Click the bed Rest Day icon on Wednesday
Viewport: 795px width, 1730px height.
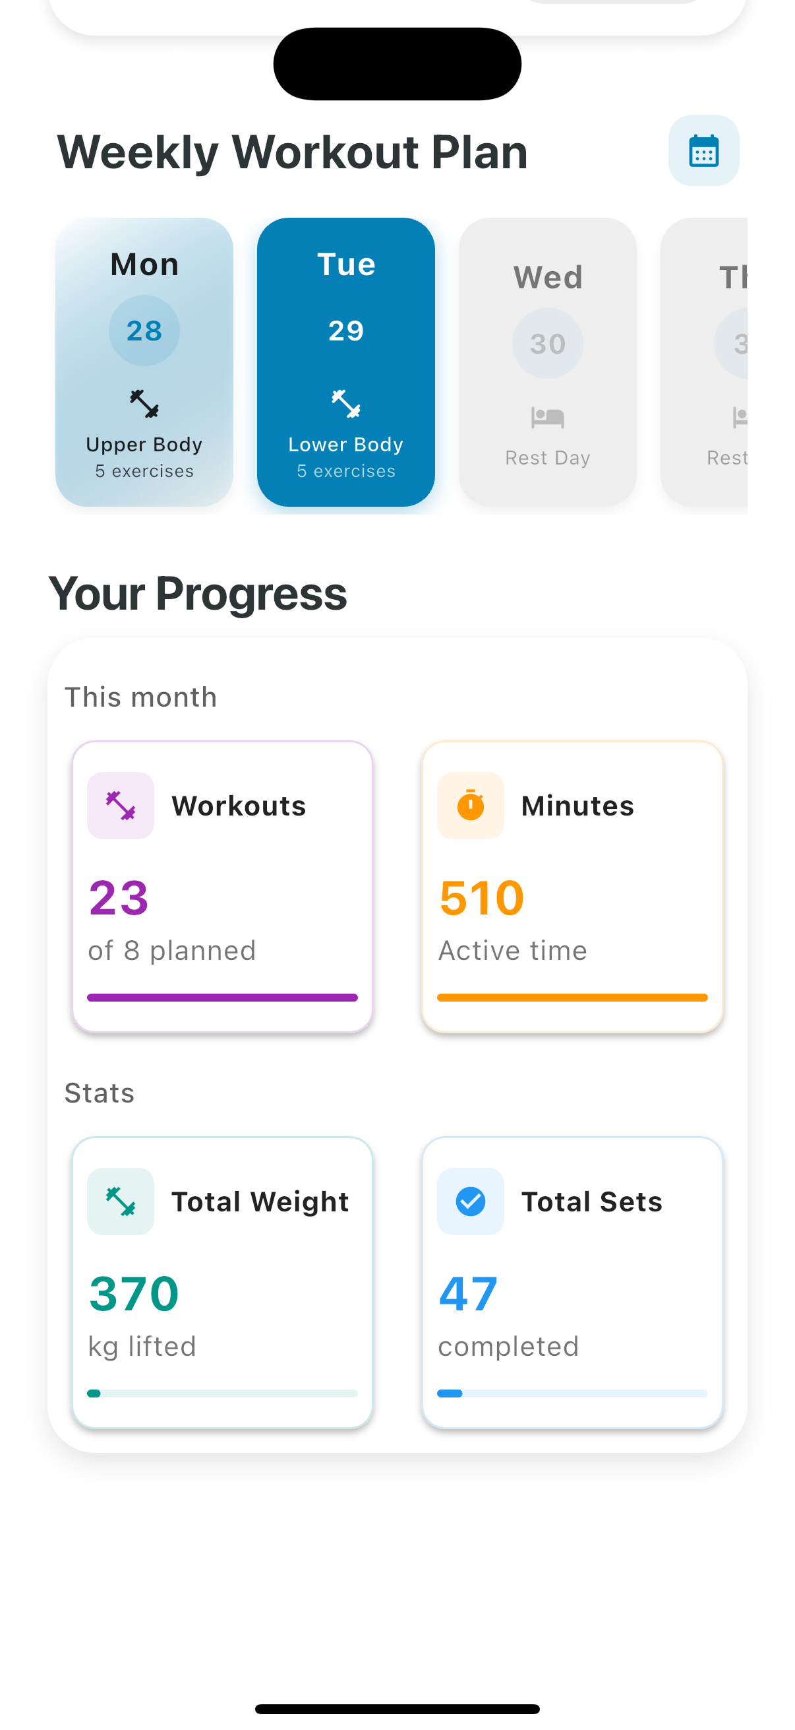click(546, 418)
